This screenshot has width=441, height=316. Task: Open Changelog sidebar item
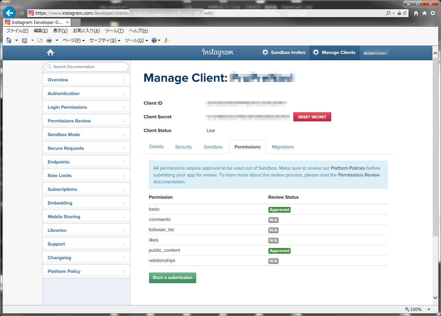tap(86, 258)
